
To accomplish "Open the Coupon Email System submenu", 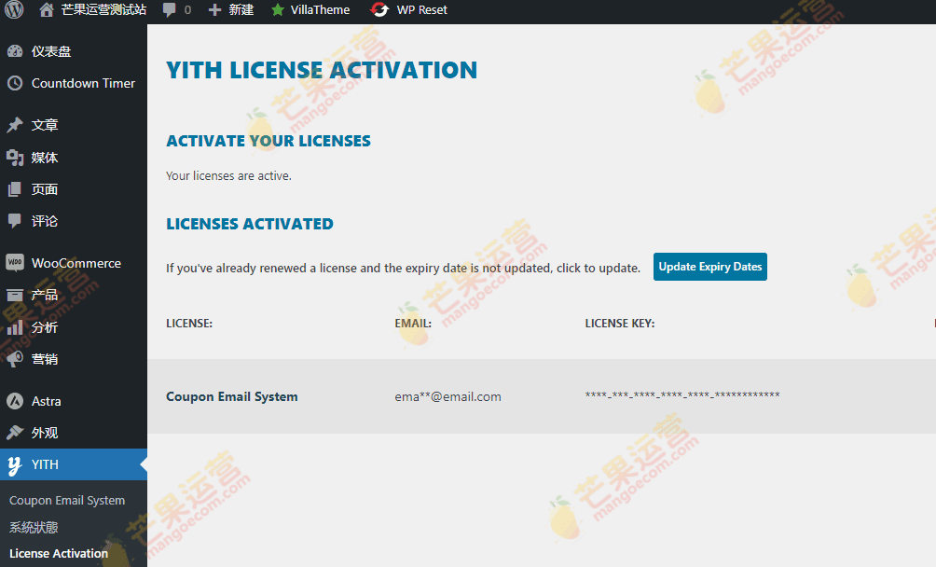I will 67,500.
